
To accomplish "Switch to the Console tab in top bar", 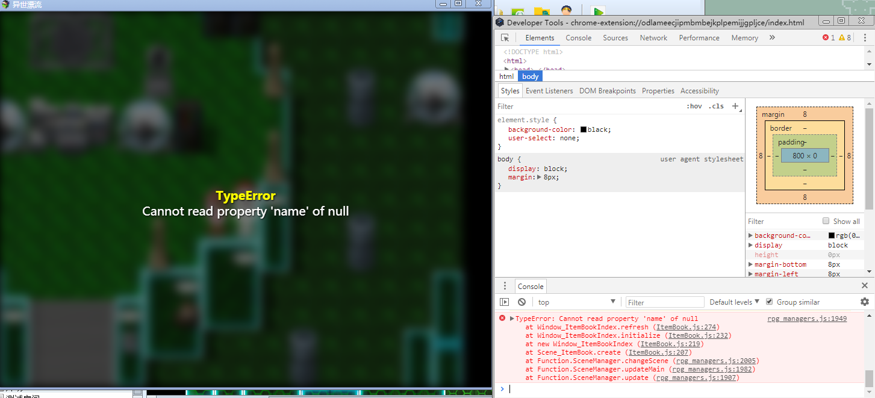I will [x=578, y=38].
